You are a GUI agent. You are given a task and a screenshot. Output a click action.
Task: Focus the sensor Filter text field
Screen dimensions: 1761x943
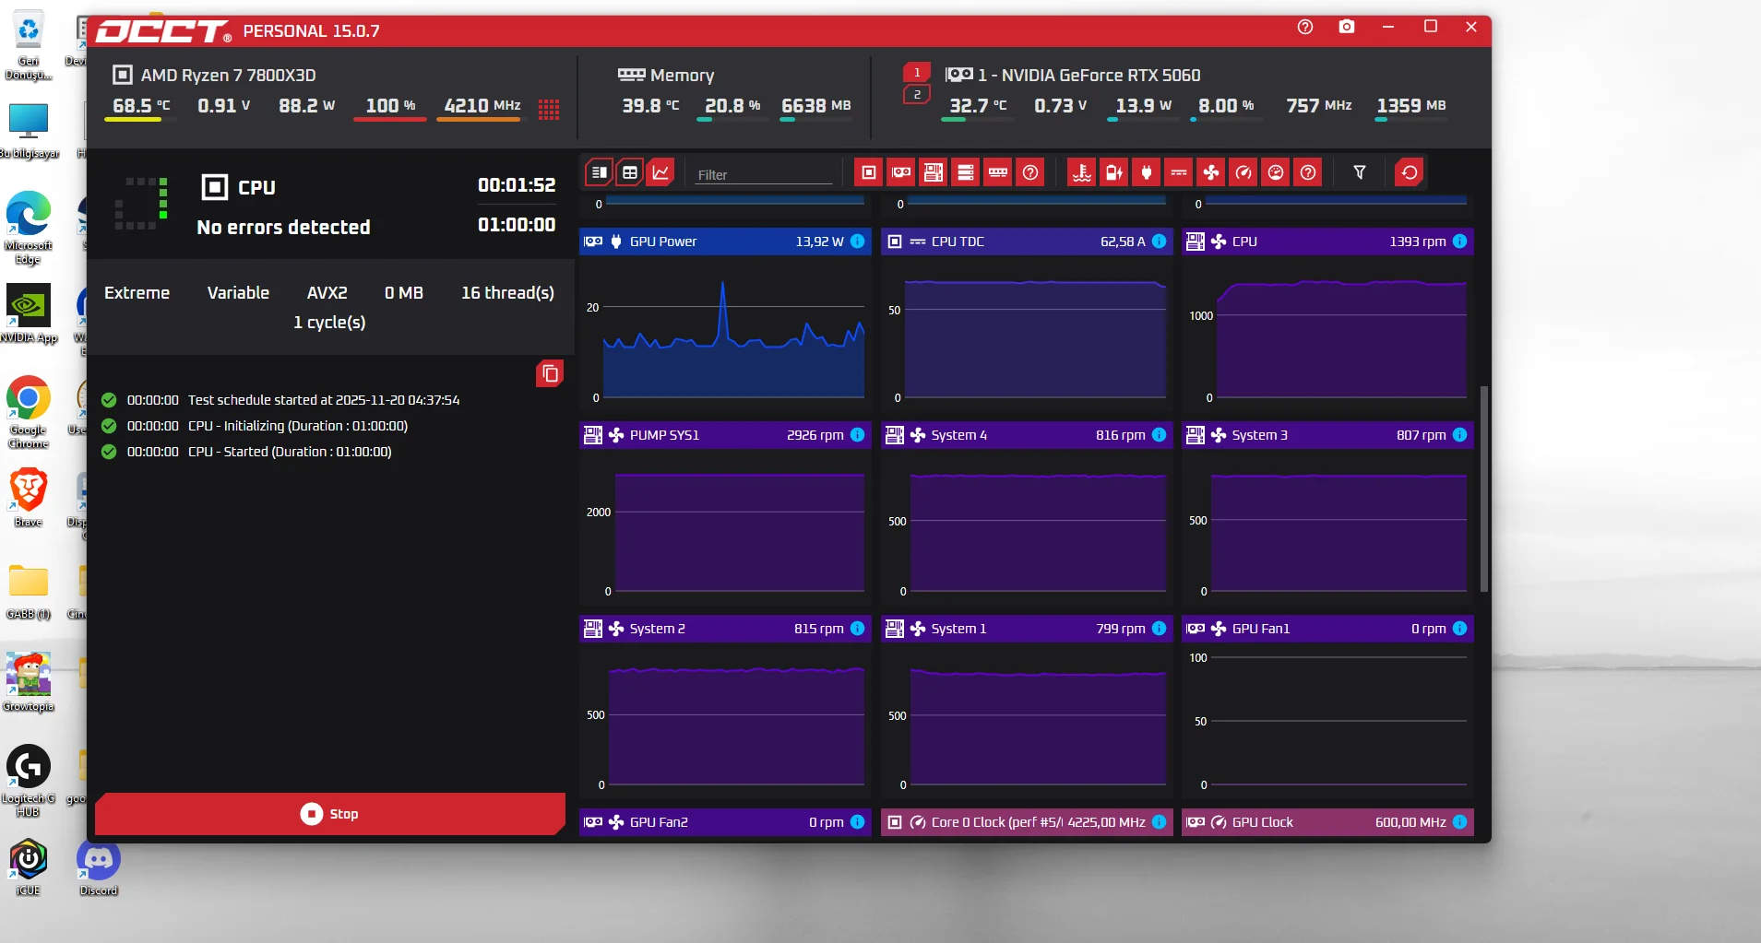764,174
